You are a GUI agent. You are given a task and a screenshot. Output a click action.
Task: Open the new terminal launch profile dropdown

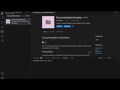[x=106, y=58]
